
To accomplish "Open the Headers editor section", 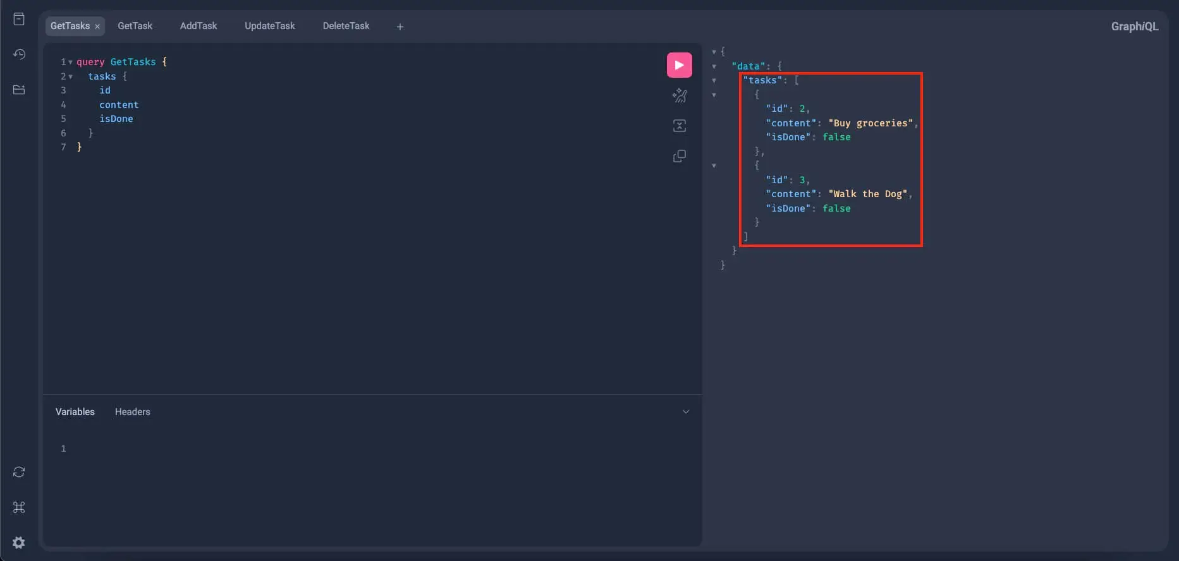I will pos(132,412).
